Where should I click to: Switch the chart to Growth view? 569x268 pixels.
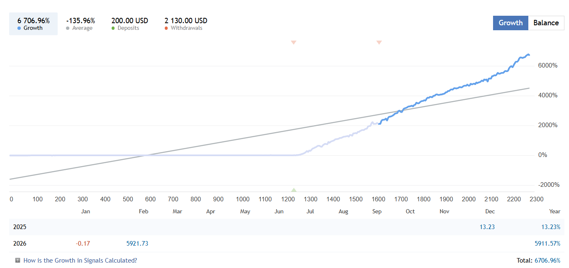[x=510, y=23]
